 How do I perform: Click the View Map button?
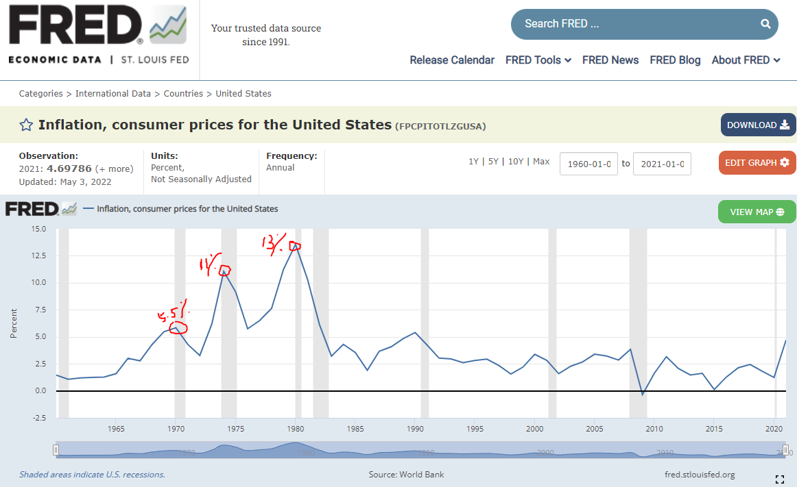pyautogui.click(x=757, y=212)
